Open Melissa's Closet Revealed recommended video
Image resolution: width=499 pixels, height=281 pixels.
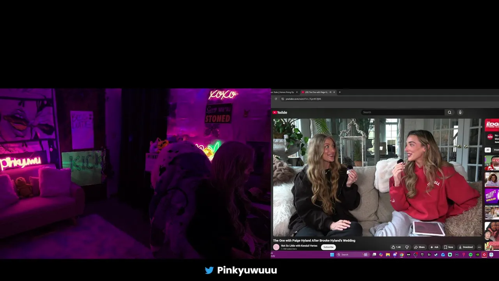pyautogui.click(x=492, y=196)
